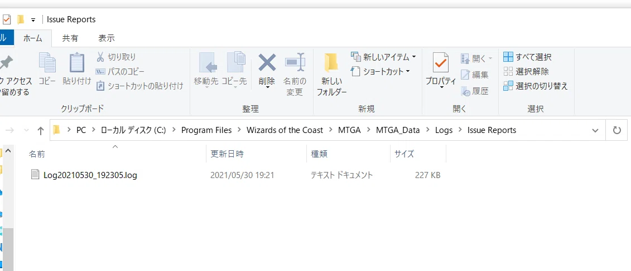Screen dimensions: 631x271
Task: Select Copy Path (パスのコピー)
Action: tap(120, 71)
